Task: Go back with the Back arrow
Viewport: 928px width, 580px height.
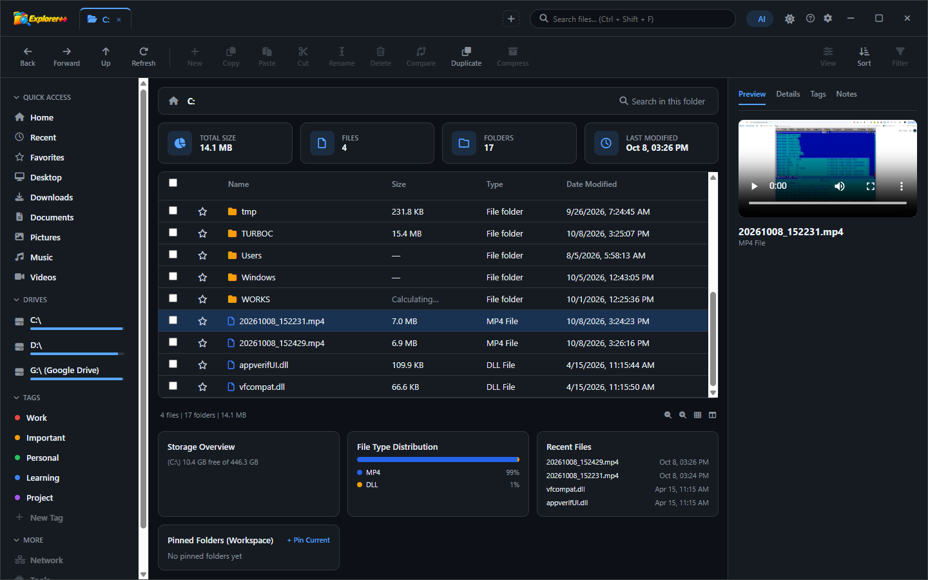Action: (x=28, y=56)
